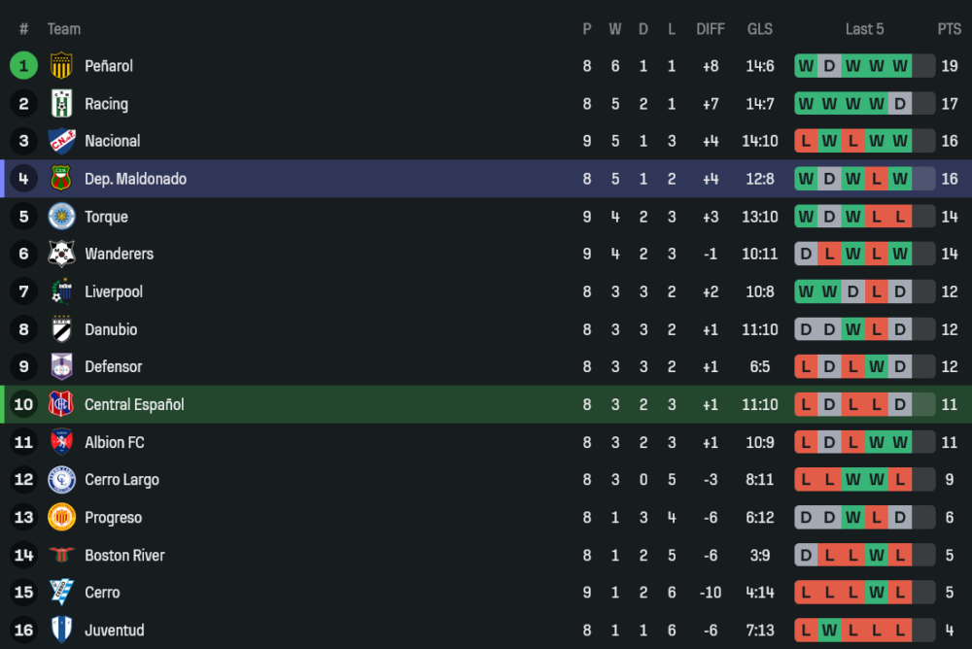Click the Peñarol club crest
This screenshot has width=972, height=649.
point(61,66)
